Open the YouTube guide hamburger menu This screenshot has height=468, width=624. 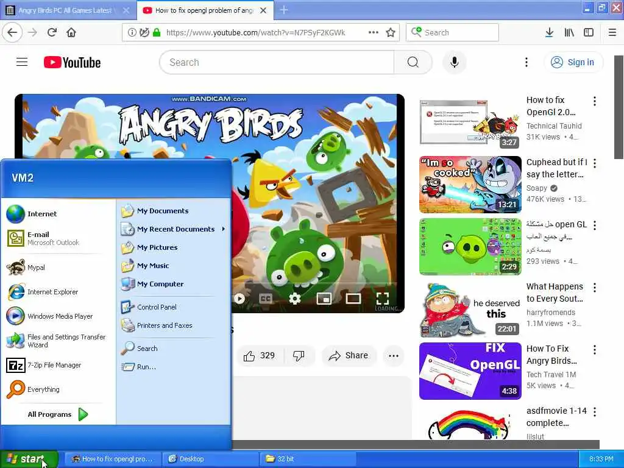[22, 62]
